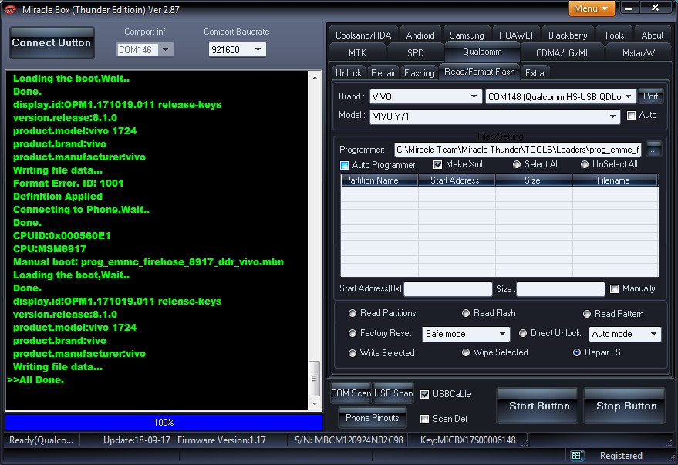Screen dimensions: 678x465
Task: Click the Start Address(0x) input field
Action: 448,289
